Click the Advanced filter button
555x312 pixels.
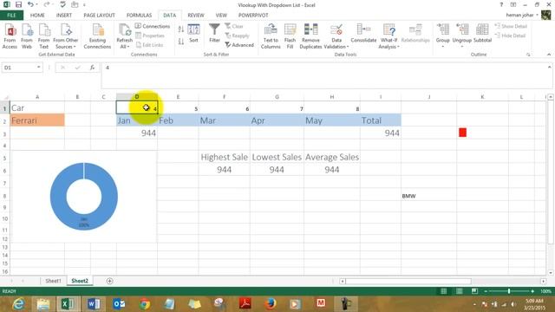239,45
